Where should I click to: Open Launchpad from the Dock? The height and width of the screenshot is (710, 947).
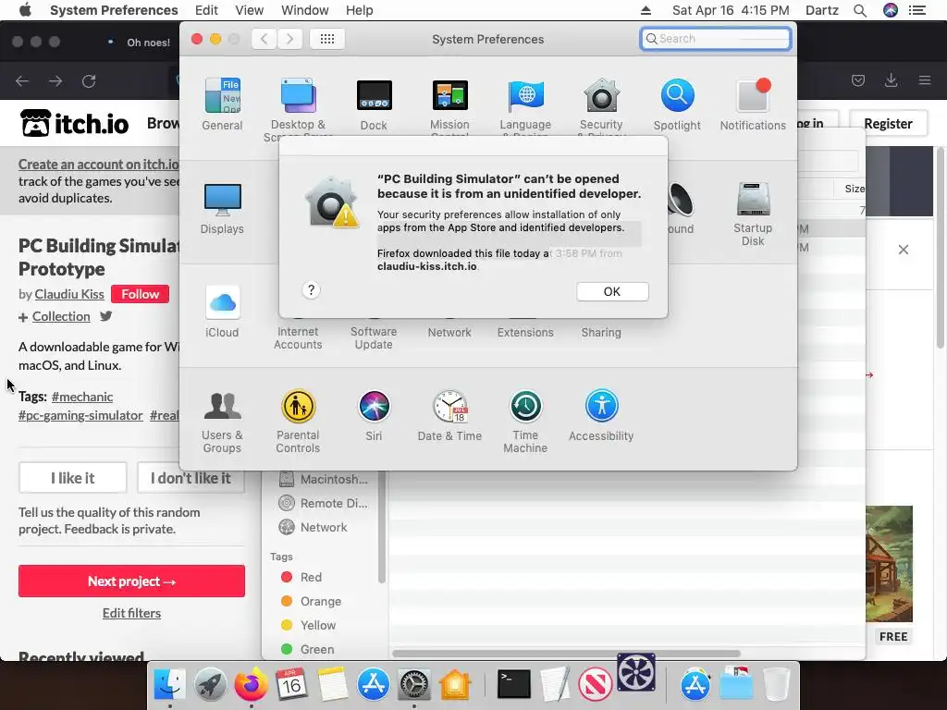(211, 685)
